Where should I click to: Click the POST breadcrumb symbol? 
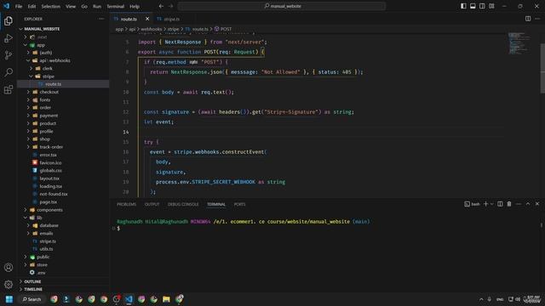(x=223, y=29)
